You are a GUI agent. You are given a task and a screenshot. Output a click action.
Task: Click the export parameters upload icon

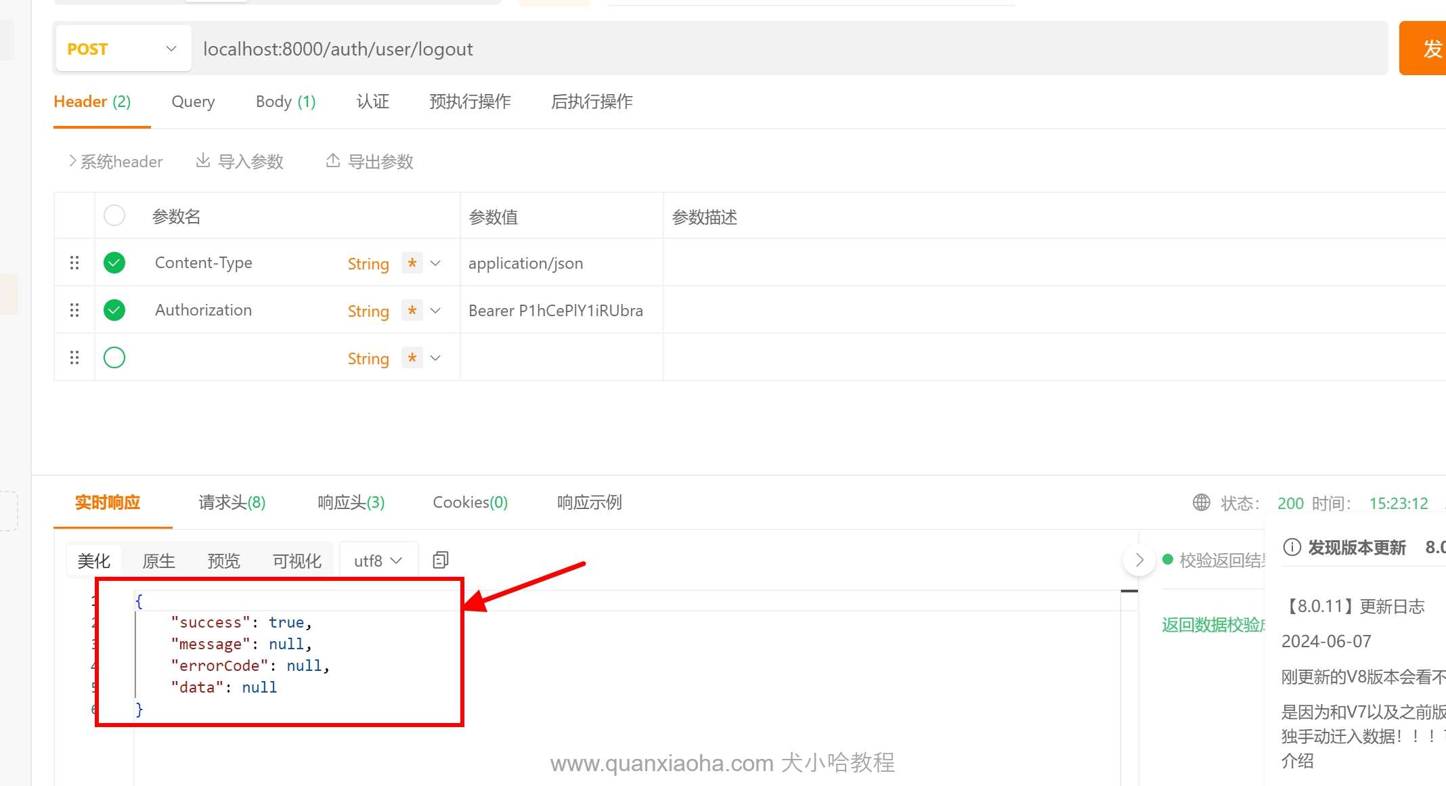[x=332, y=160]
